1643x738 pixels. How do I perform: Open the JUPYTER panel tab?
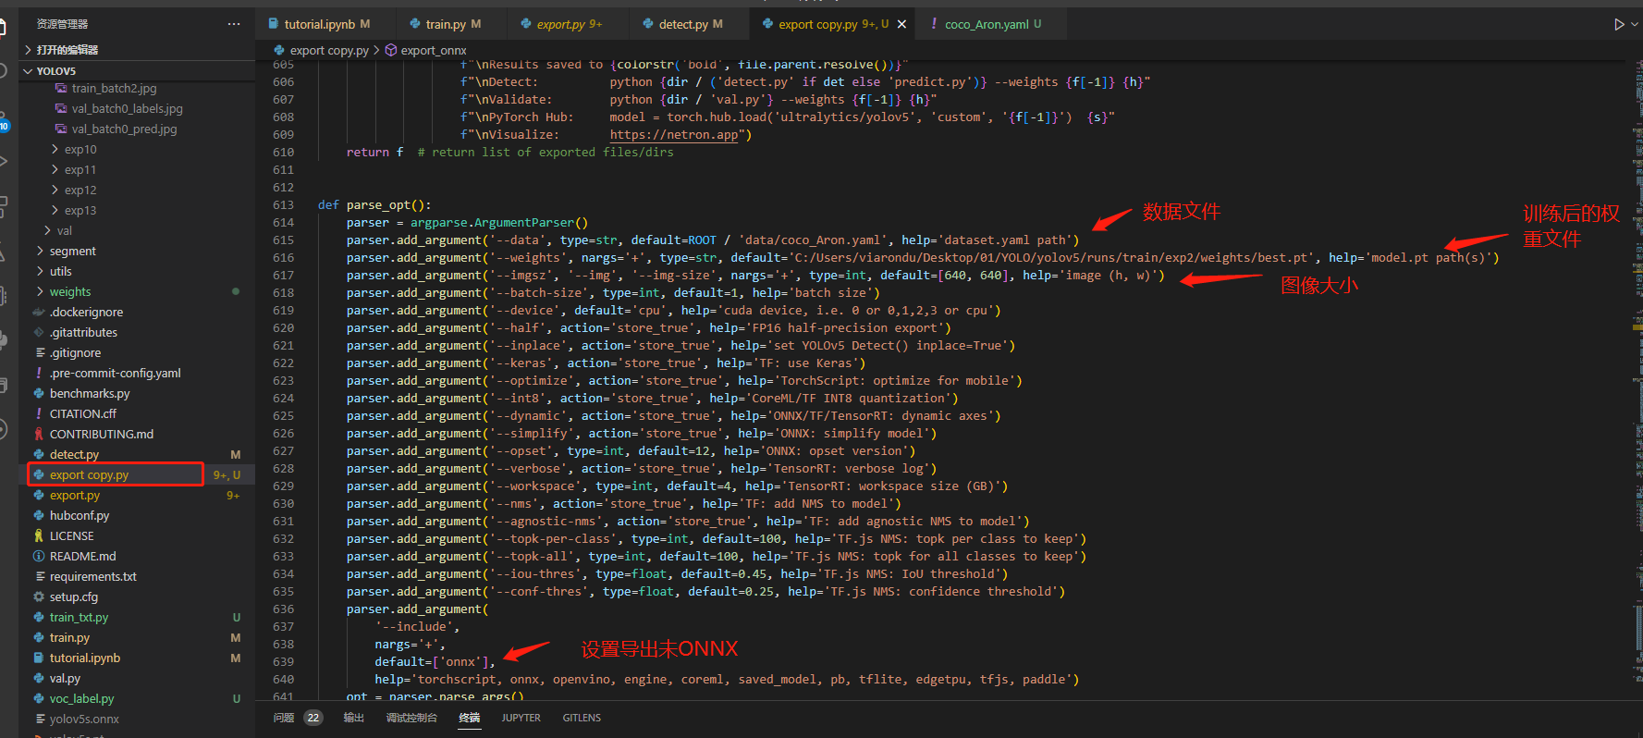(x=521, y=718)
